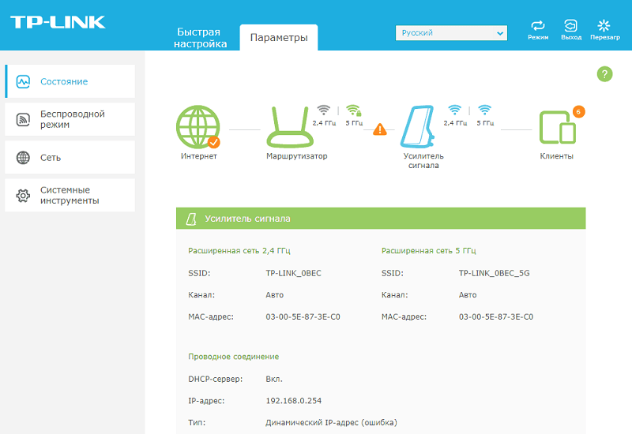Image resolution: width=632 pixels, height=434 pixels.
Task: Click Канал value Авто for 2,4 ГГц
Action: pyautogui.click(x=274, y=295)
